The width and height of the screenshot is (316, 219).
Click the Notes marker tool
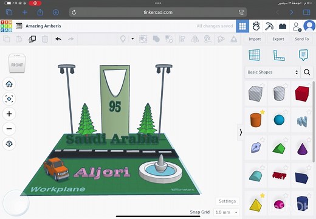point(123,39)
